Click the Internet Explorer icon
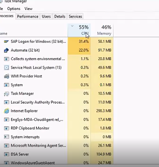The width and height of the screenshot is (159, 167). (6, 111)
